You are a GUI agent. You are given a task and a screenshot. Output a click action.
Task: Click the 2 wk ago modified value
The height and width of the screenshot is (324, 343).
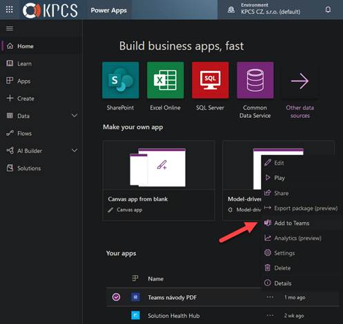pyautogui.click(x=294, y=316)
